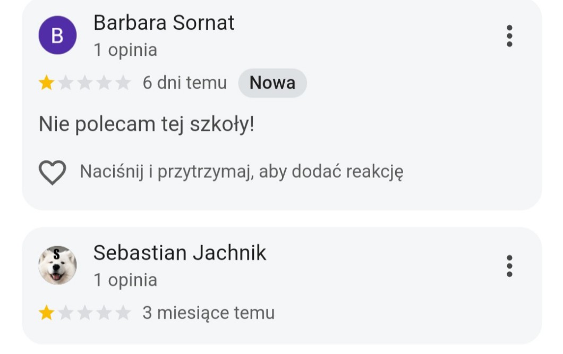Click the yellow star in Barbara Sornat's rating
563x354 pixels.
[47, 83]
